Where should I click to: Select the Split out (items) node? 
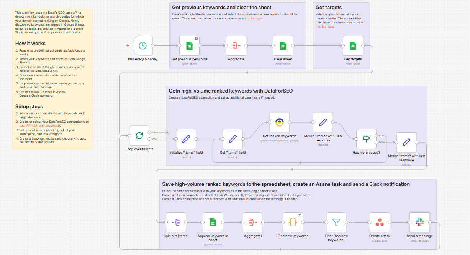click(x=176, y=222)
